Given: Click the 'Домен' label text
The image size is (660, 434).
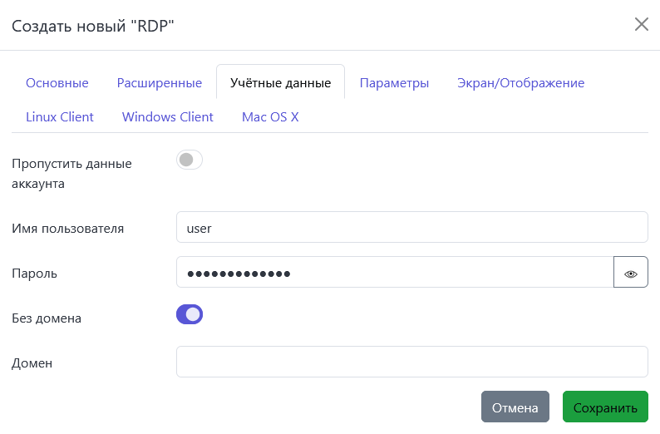Looking at the screenshot, I should pos(32,362).
